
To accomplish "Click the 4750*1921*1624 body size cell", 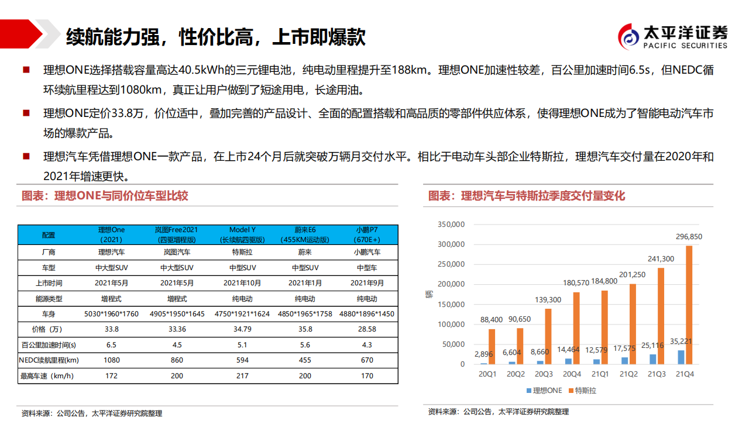I will (241, 314).
